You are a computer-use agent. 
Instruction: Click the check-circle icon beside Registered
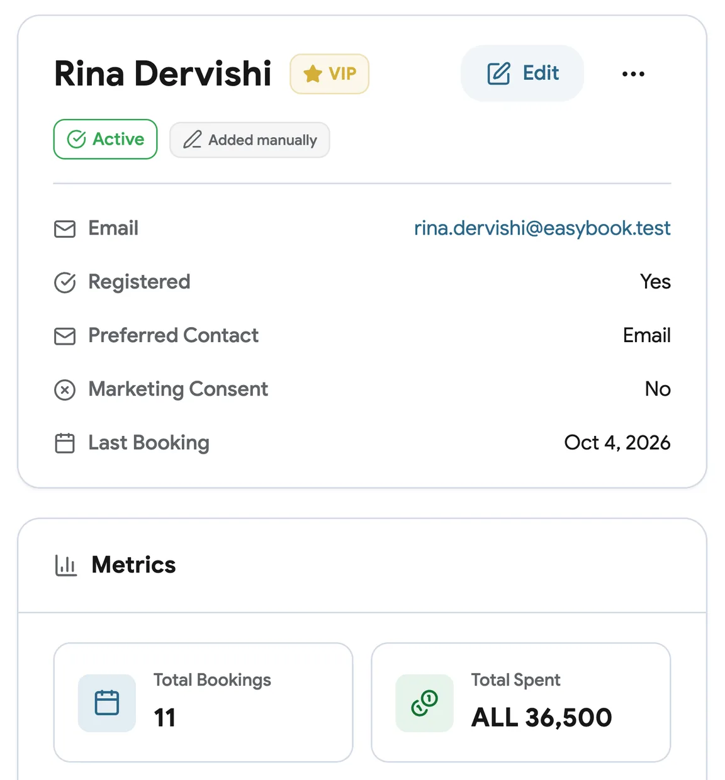[x=65, y=282]
